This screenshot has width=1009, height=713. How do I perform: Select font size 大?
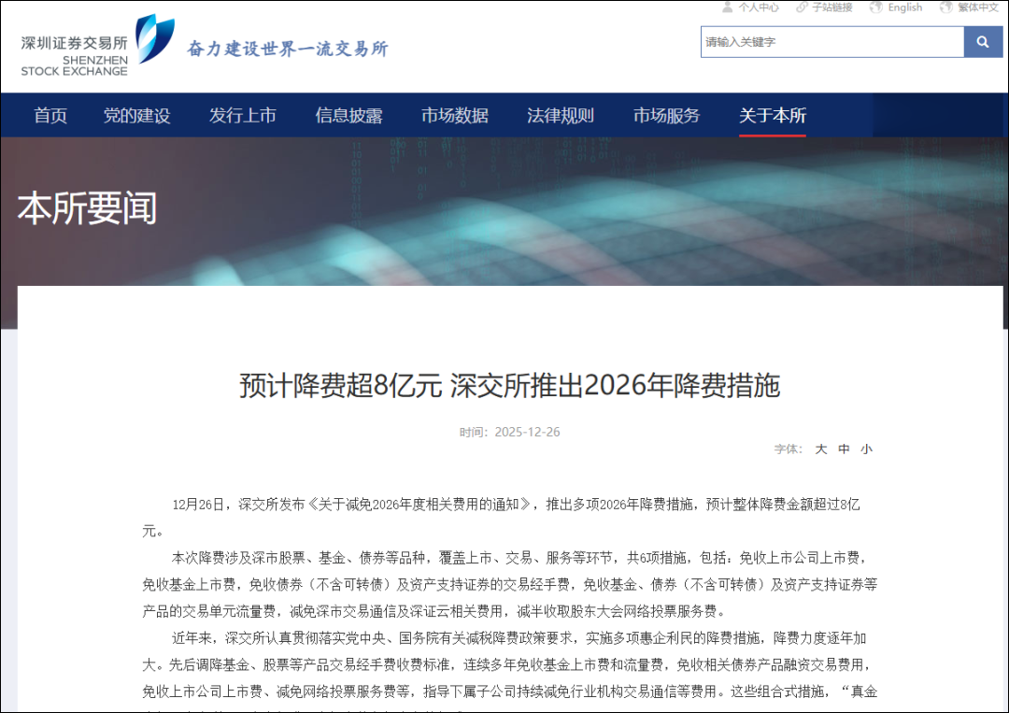pyautogui.click(x=821, y=449)
